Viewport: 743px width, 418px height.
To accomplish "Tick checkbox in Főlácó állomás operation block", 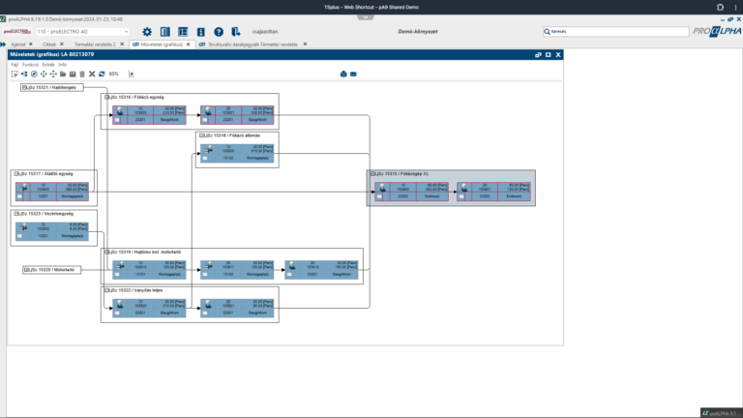I will coord(204,159).
